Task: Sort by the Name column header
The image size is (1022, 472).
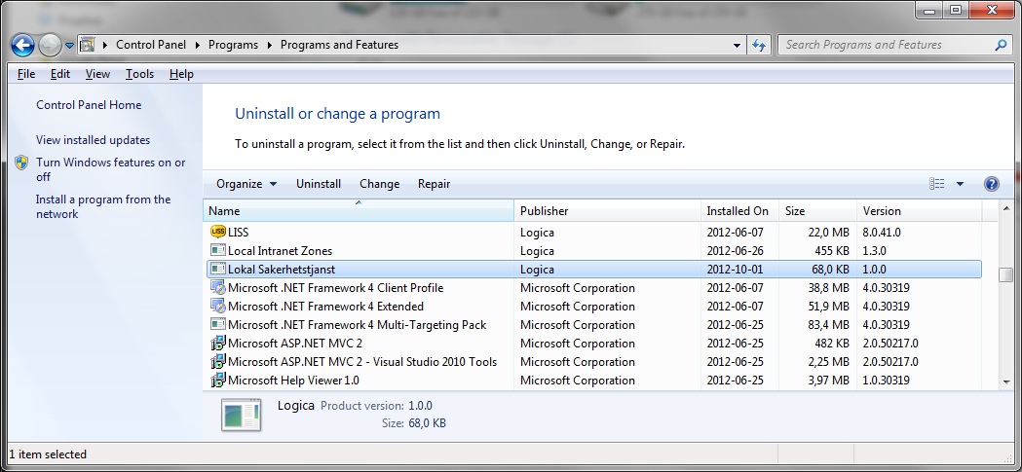Action: click(359, 211)
